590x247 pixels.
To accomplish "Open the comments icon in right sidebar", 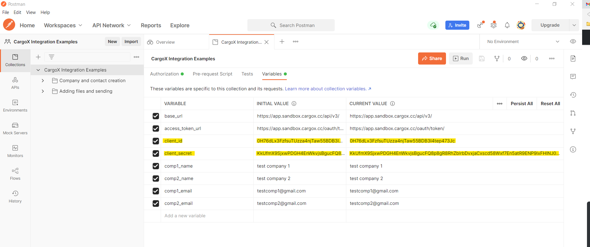I will [573, 77].
